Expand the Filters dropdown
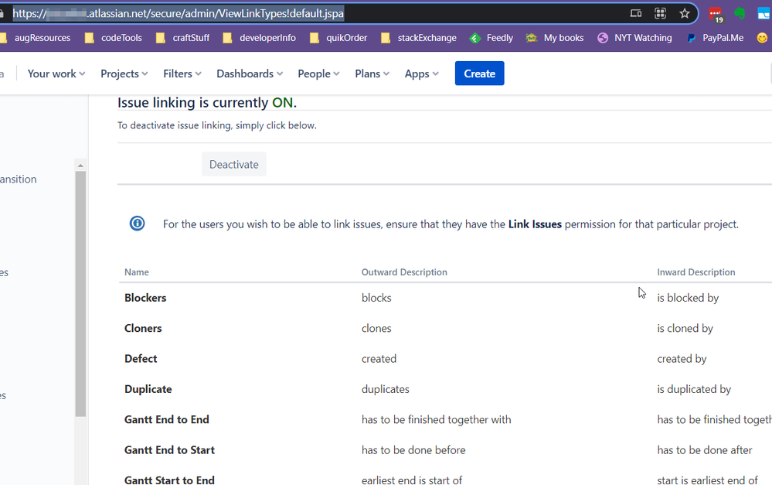The image size is (772, 485). pos(181,73)
